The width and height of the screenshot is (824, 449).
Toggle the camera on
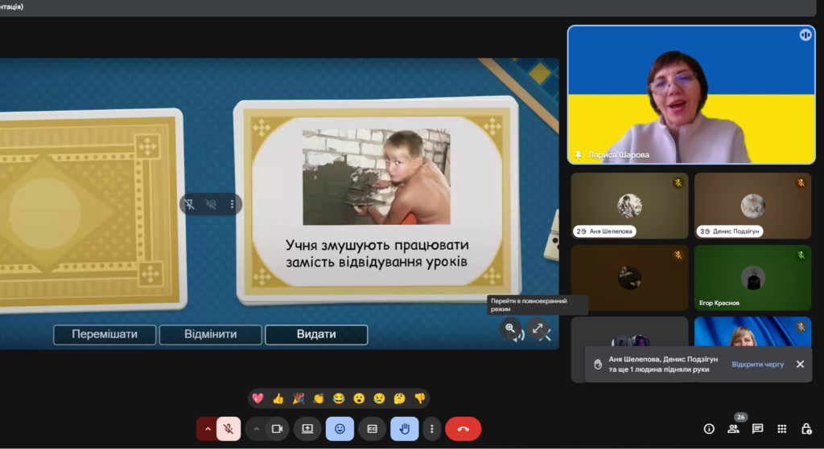277,429
